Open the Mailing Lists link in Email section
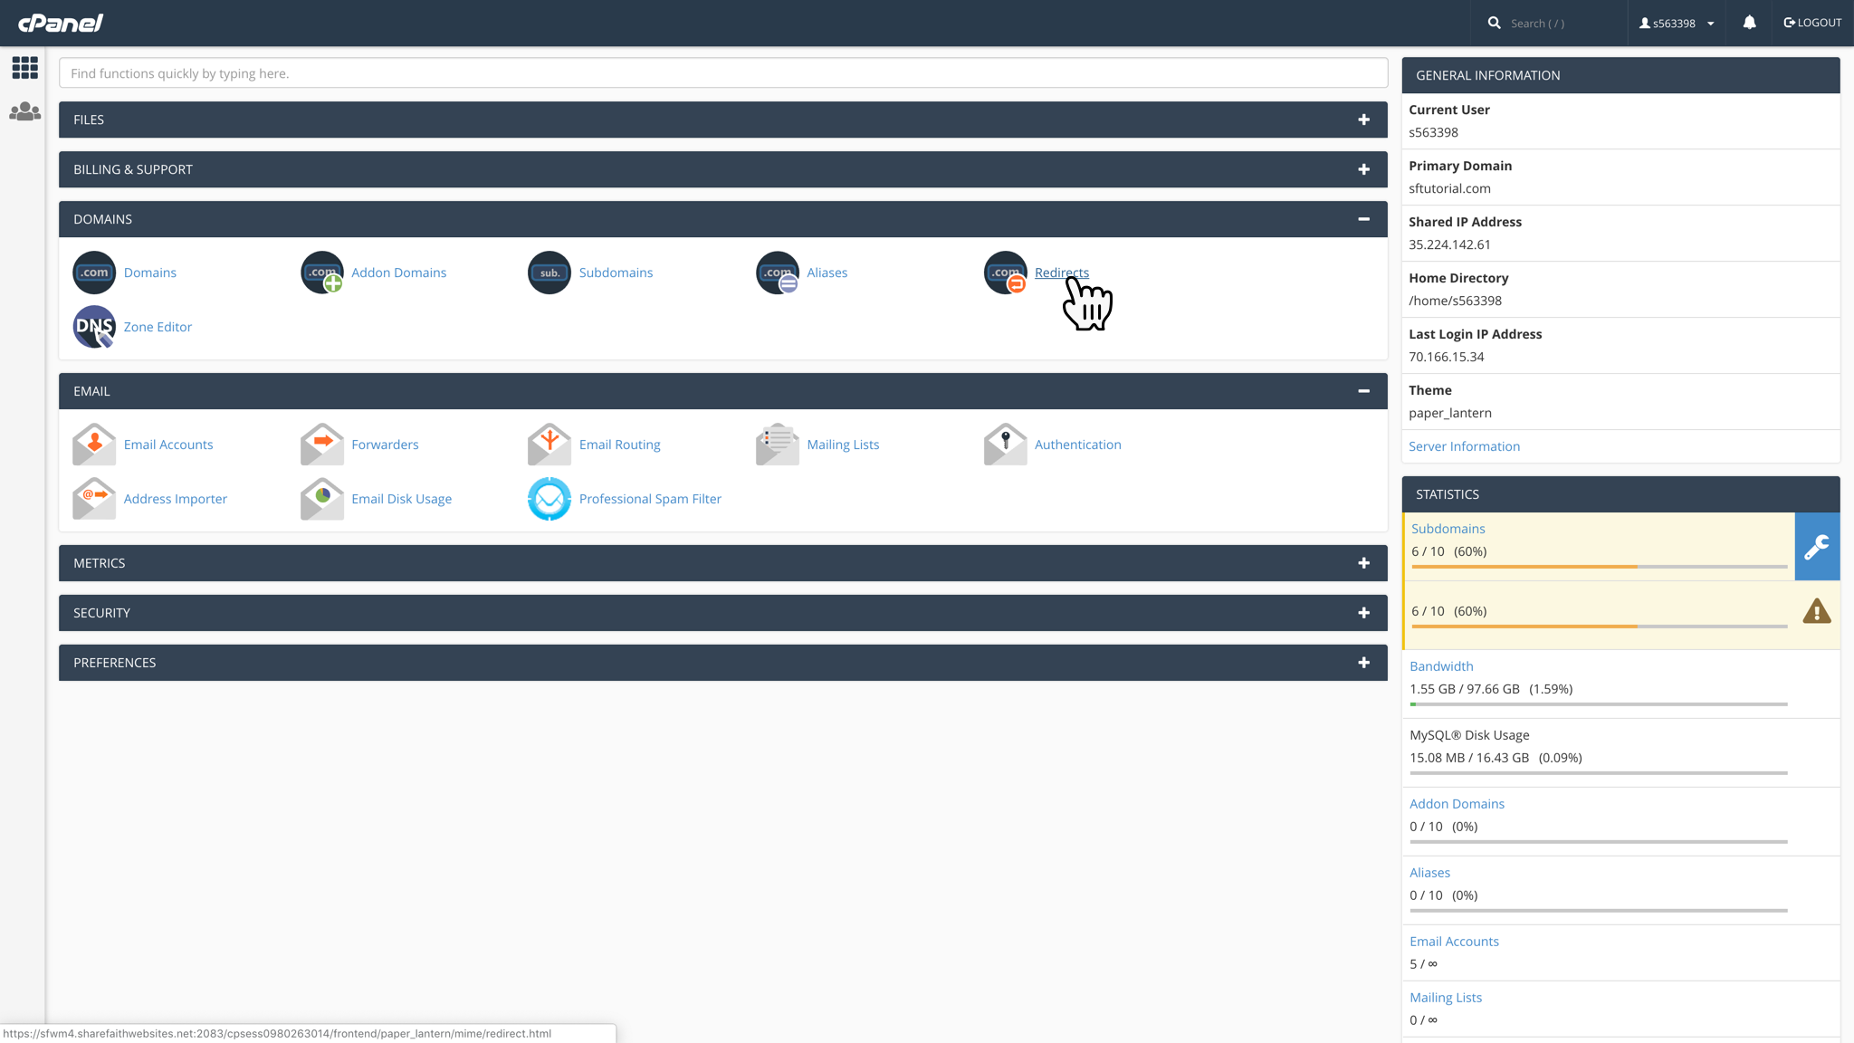The image size is (1854, 1043). [843, 445]
